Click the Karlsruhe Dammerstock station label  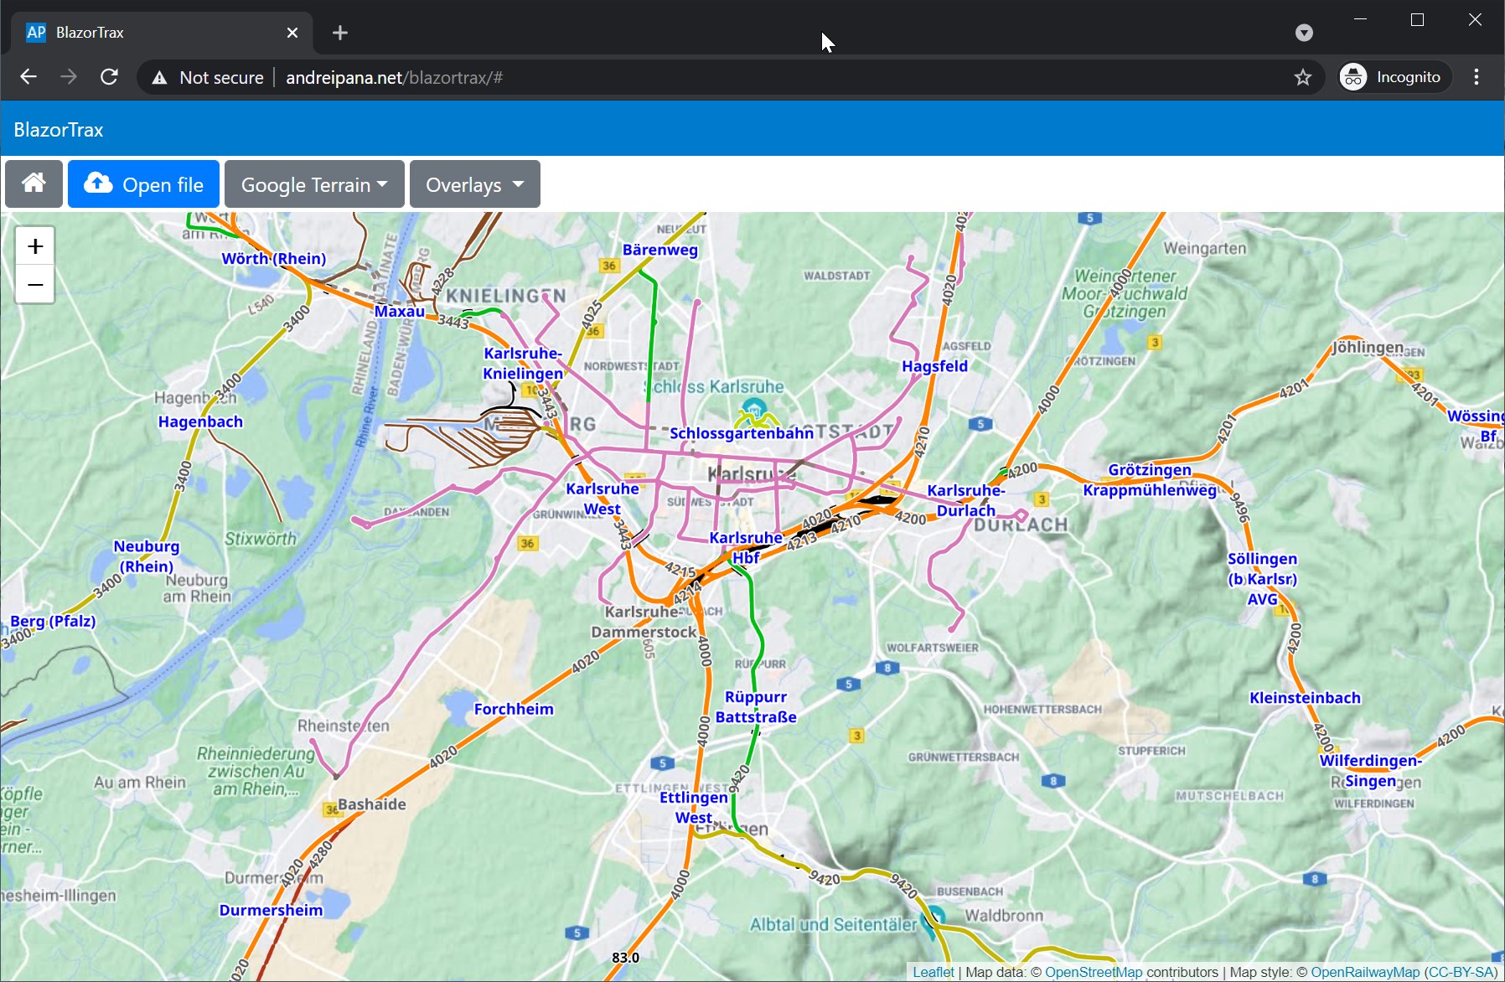coord(644,622)
